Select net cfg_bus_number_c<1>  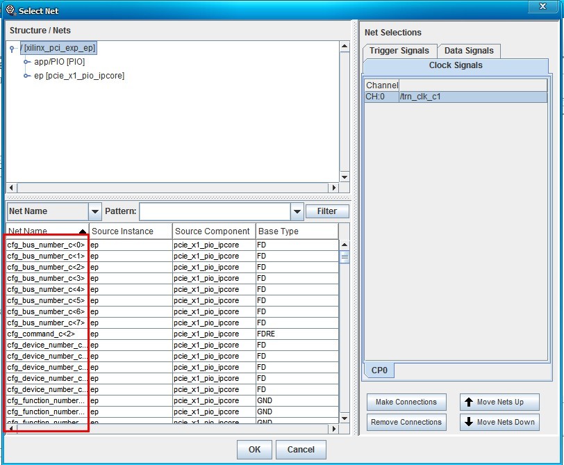click(x=47, y=256)
